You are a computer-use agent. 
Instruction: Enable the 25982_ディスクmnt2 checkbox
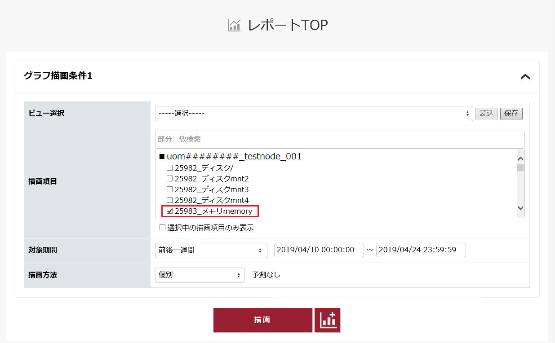[x=169, y=179]
